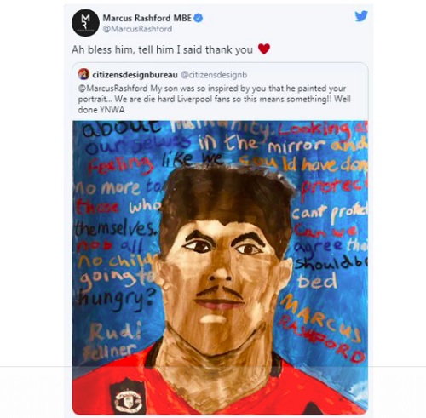Follow the @MarcusRashford mention in quoted tweet

tap(112, 89)
